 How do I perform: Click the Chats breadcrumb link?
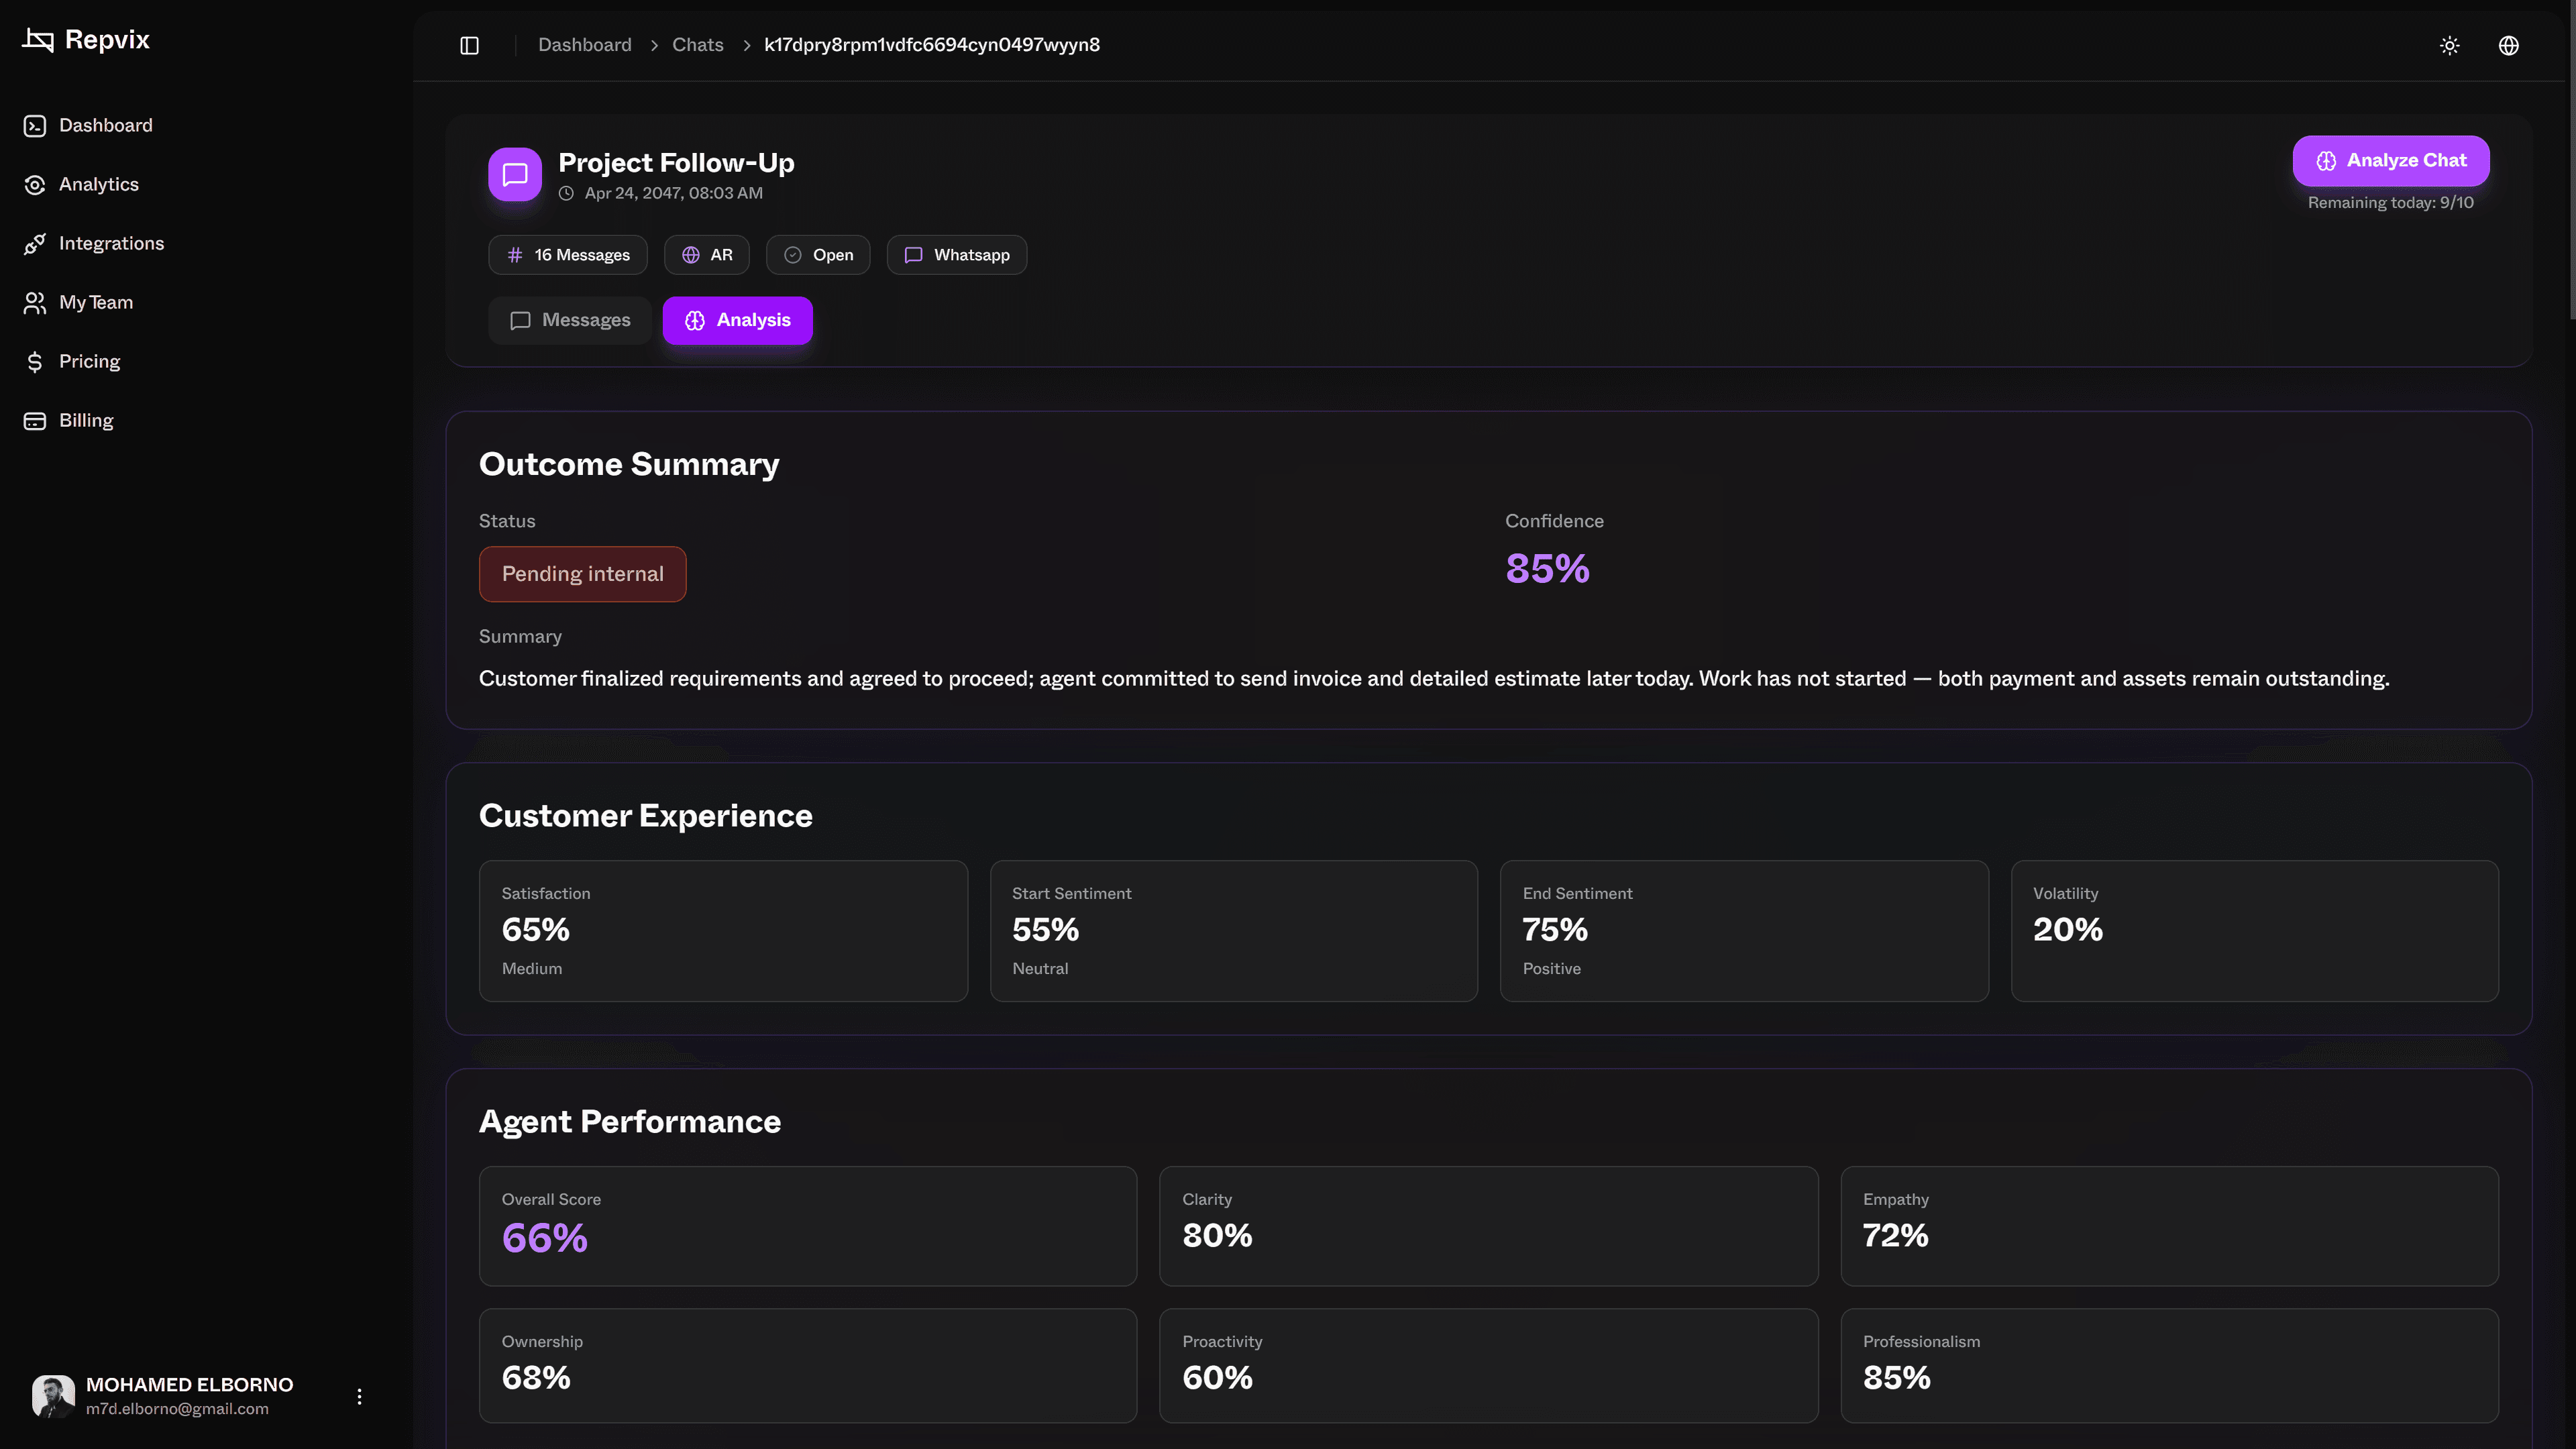697,44
